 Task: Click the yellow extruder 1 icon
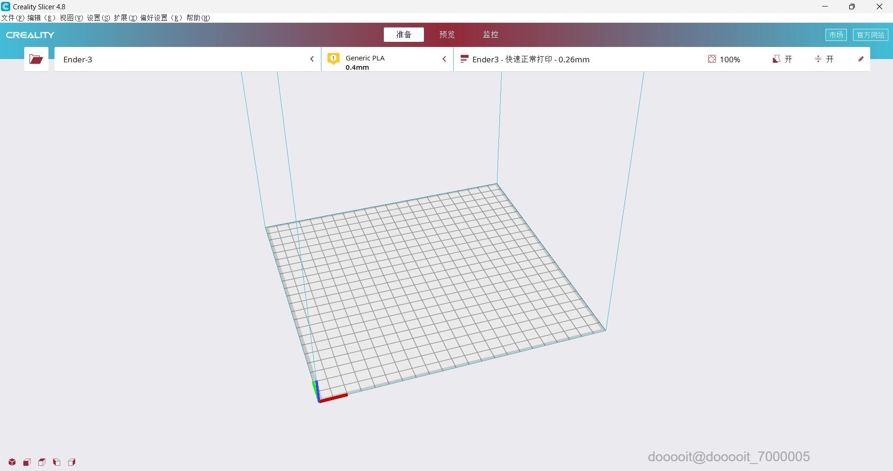(x=333, y=59)
